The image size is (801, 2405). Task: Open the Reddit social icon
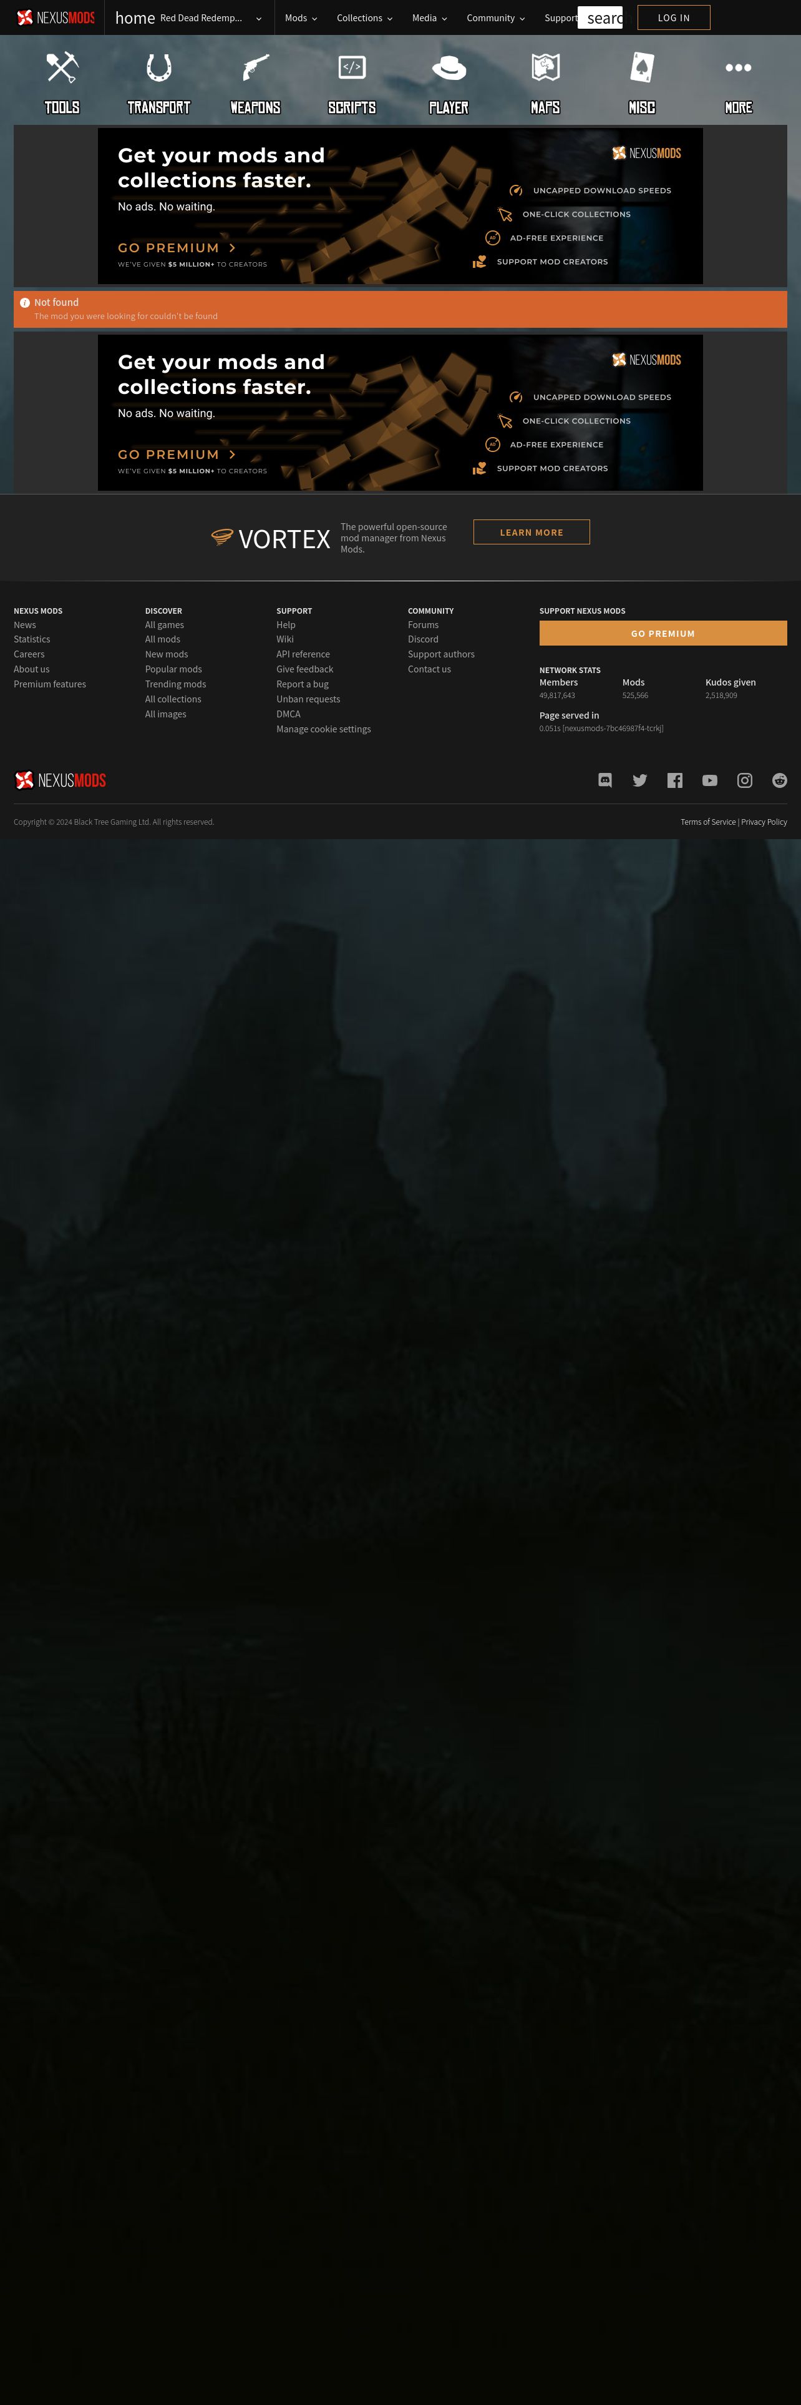click(x=780, y=780)
